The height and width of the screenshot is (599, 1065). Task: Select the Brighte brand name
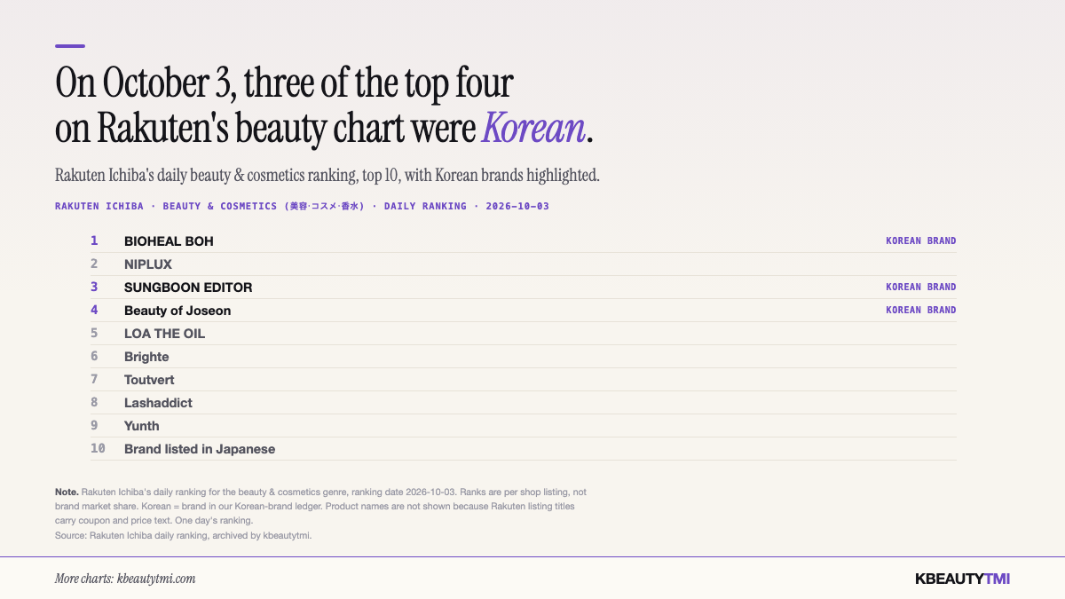(x=146, y=357)
